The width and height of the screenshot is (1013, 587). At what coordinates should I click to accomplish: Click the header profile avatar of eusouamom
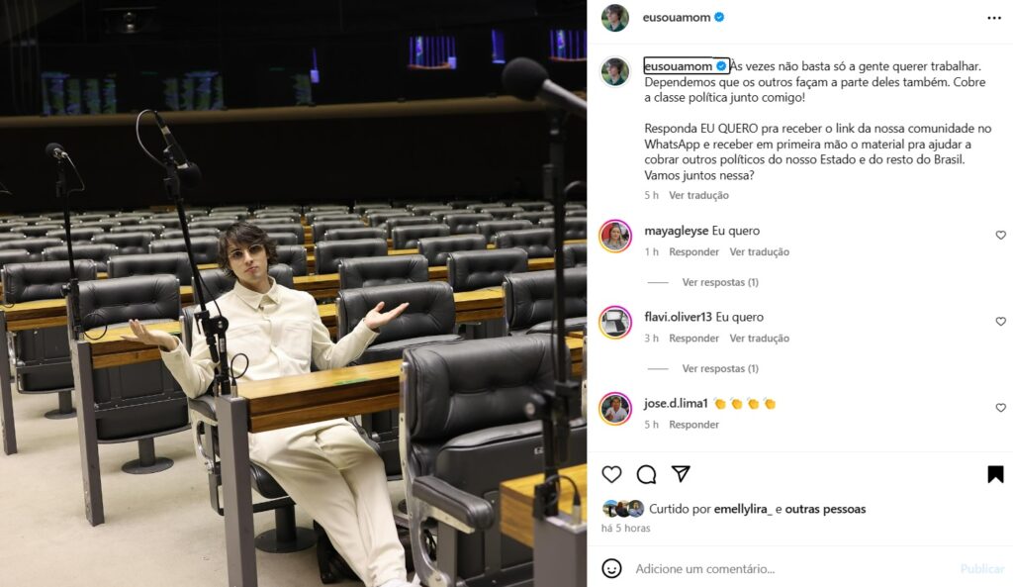point(615,18)
